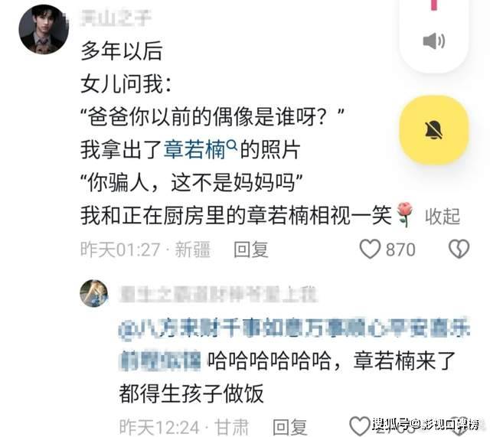Tap the 昨天01:27 · 新疆 timestamp
This screenshot has width=490, height=437.
145,249
